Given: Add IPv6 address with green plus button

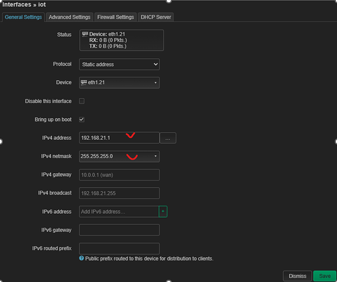Looking at the screenshot, I should pyautogui.click(x=163, y=211).
